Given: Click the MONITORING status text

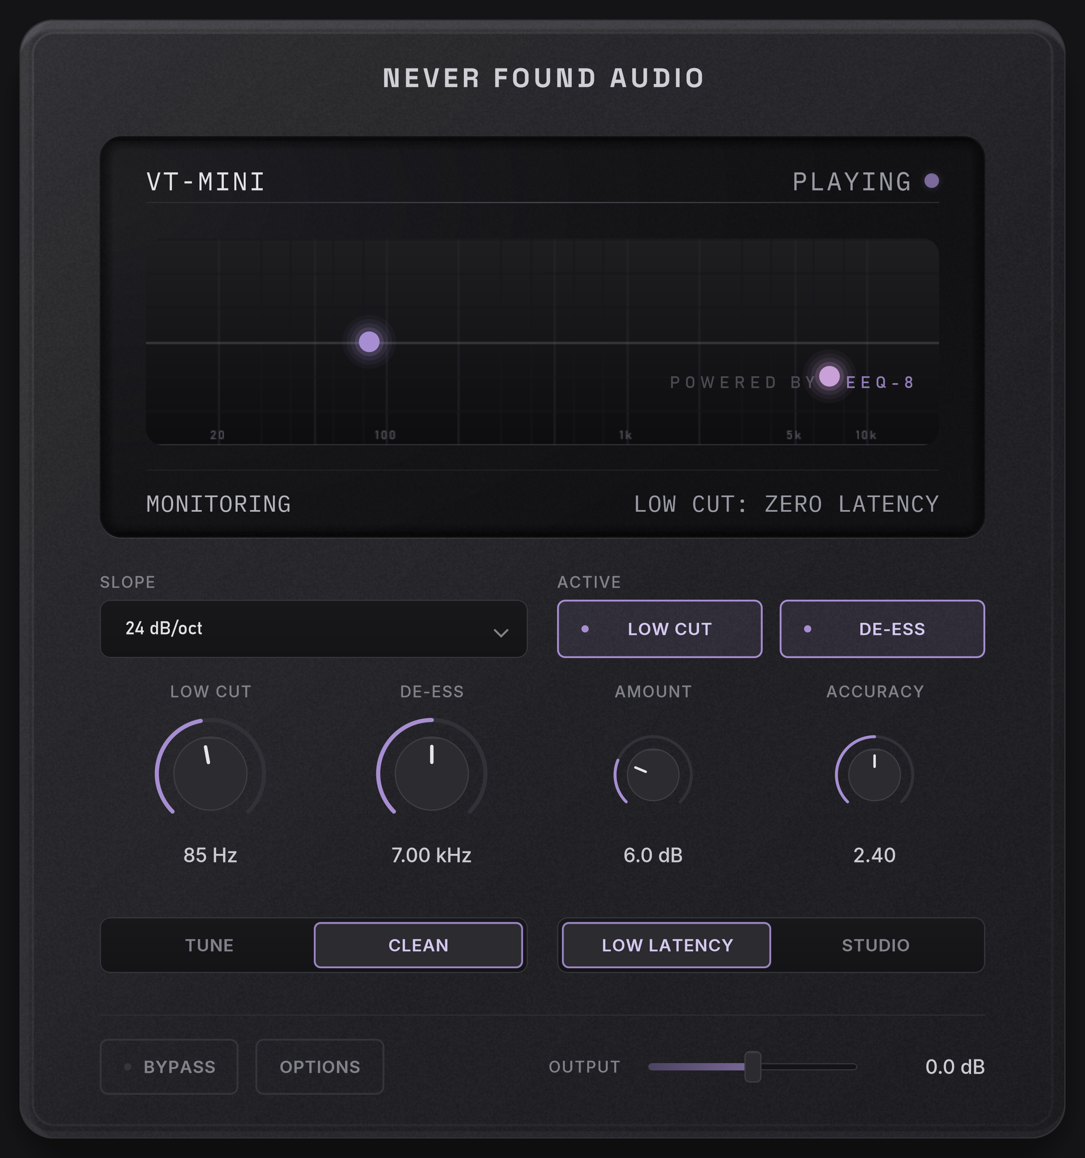Looking at the screenshot, I should (x=219, y=504).
